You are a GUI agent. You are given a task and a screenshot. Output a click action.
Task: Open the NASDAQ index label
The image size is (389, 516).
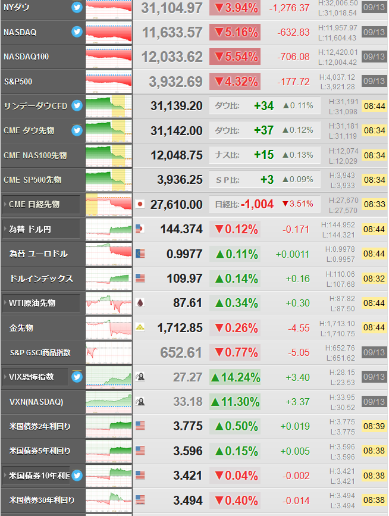(x=20, y=32)
